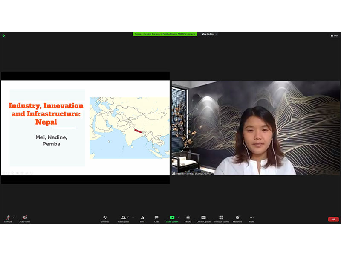Click the presenter's video tile
The width and height of the screenshot is (341, 256).
tap(256, 128)
